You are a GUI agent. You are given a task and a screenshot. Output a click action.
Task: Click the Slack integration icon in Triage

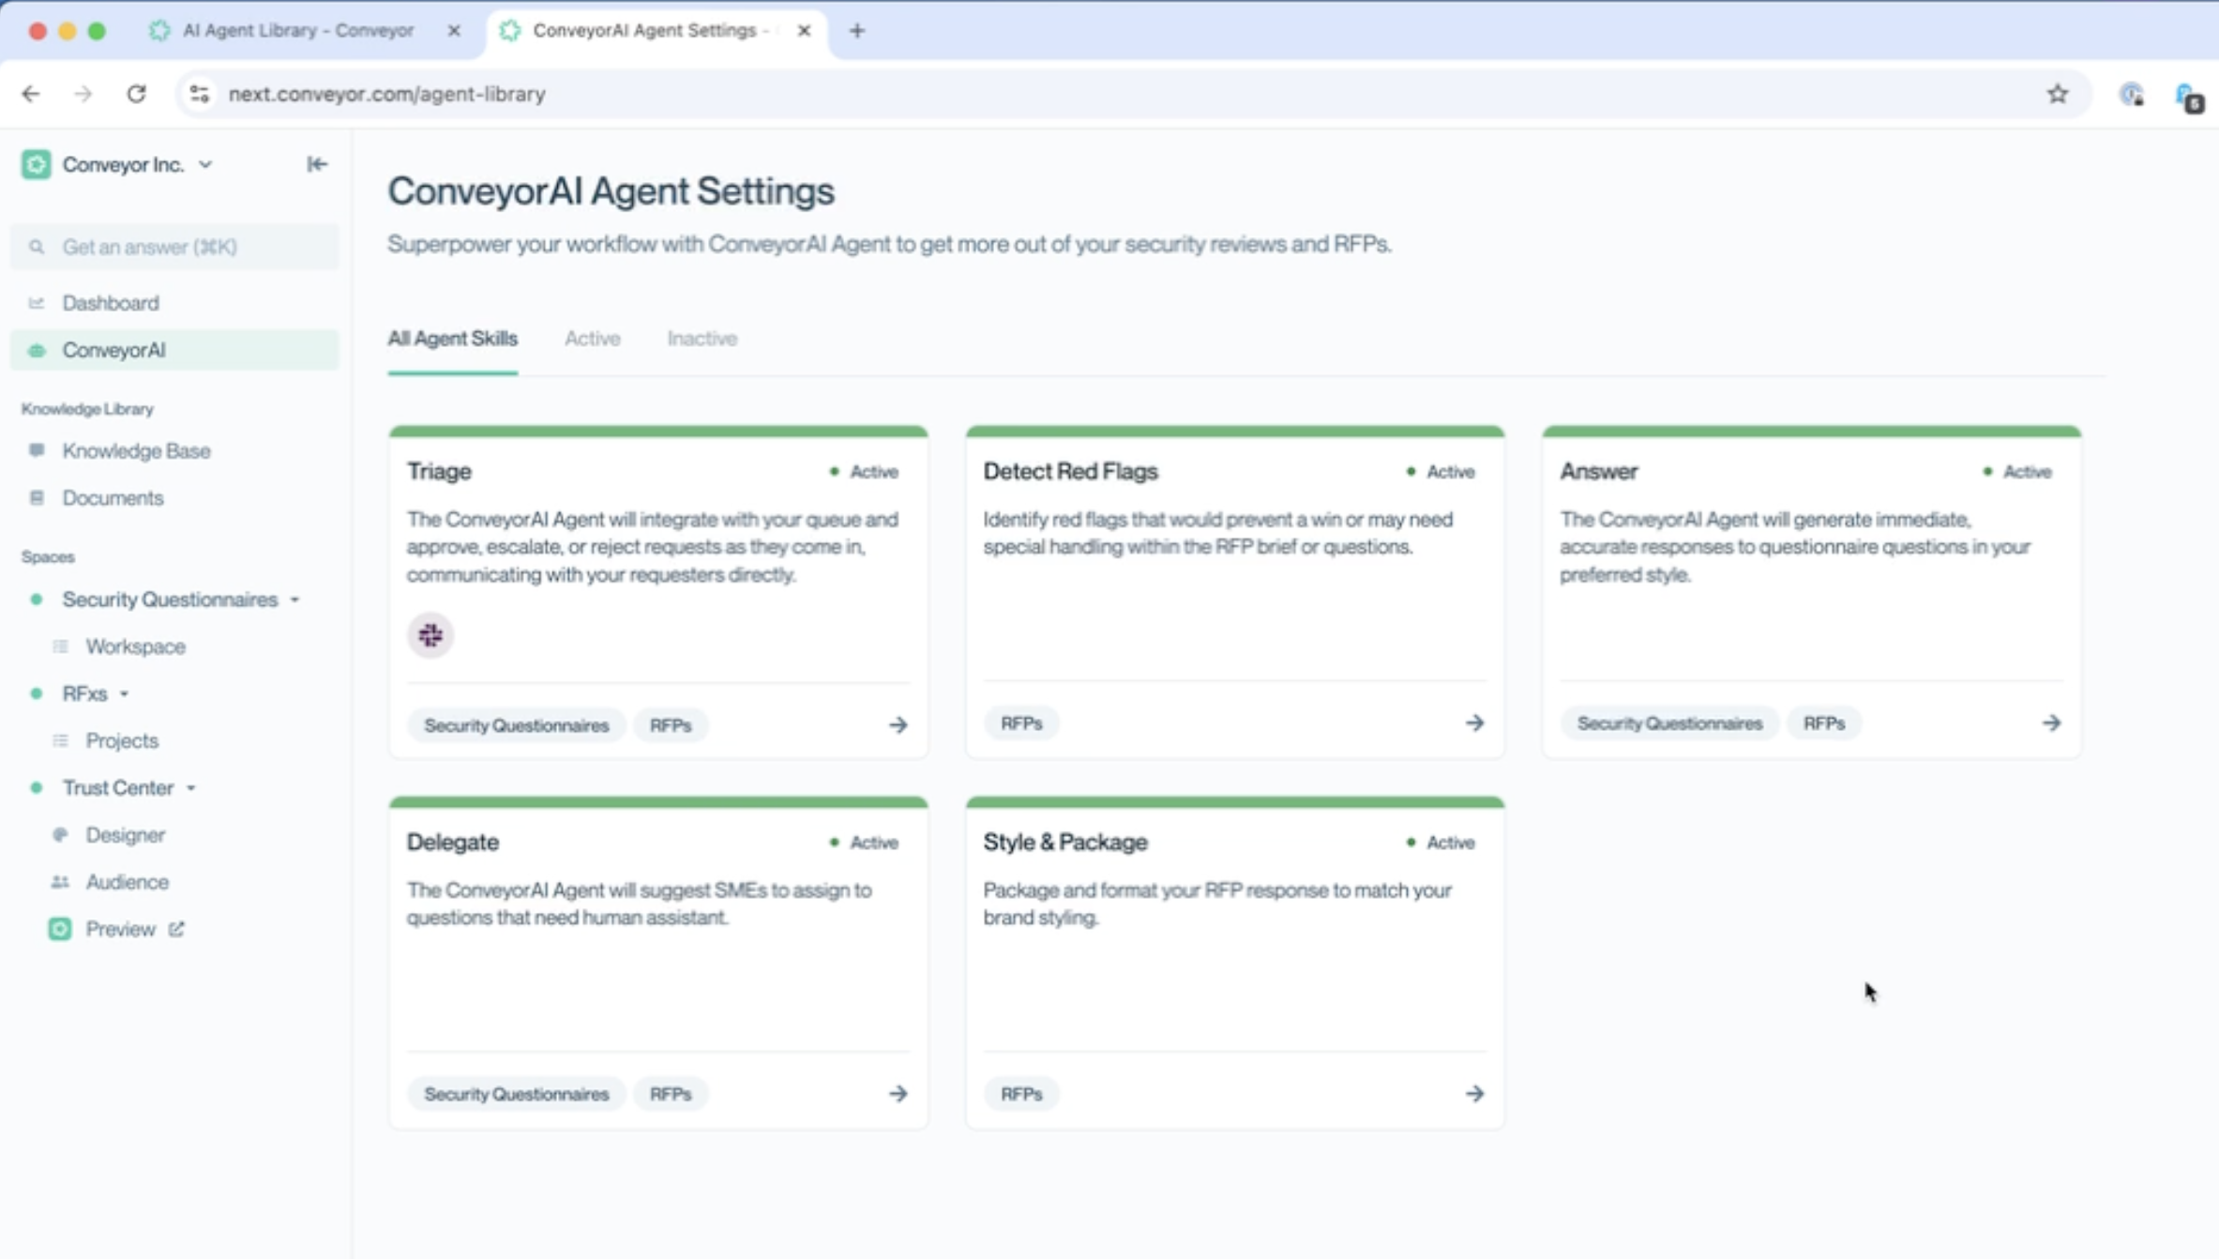pyautogui.click(x=430, y=635)
